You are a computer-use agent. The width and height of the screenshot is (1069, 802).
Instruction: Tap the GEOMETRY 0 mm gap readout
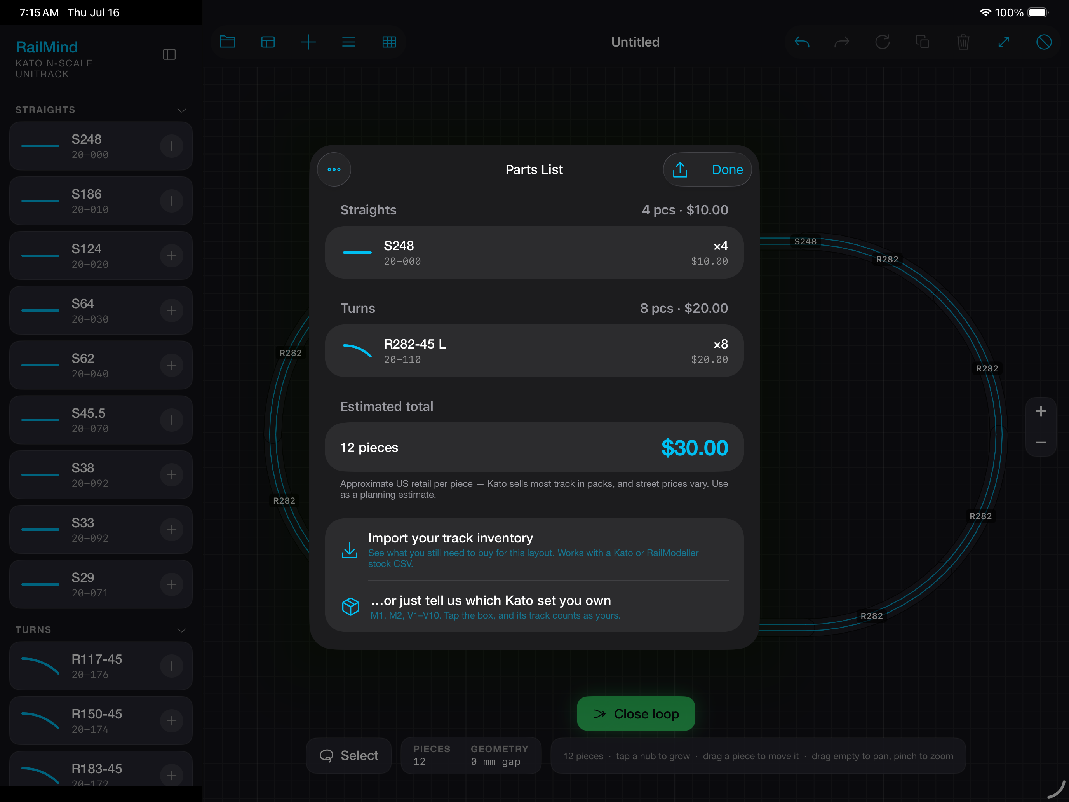(x=499, y=755)
